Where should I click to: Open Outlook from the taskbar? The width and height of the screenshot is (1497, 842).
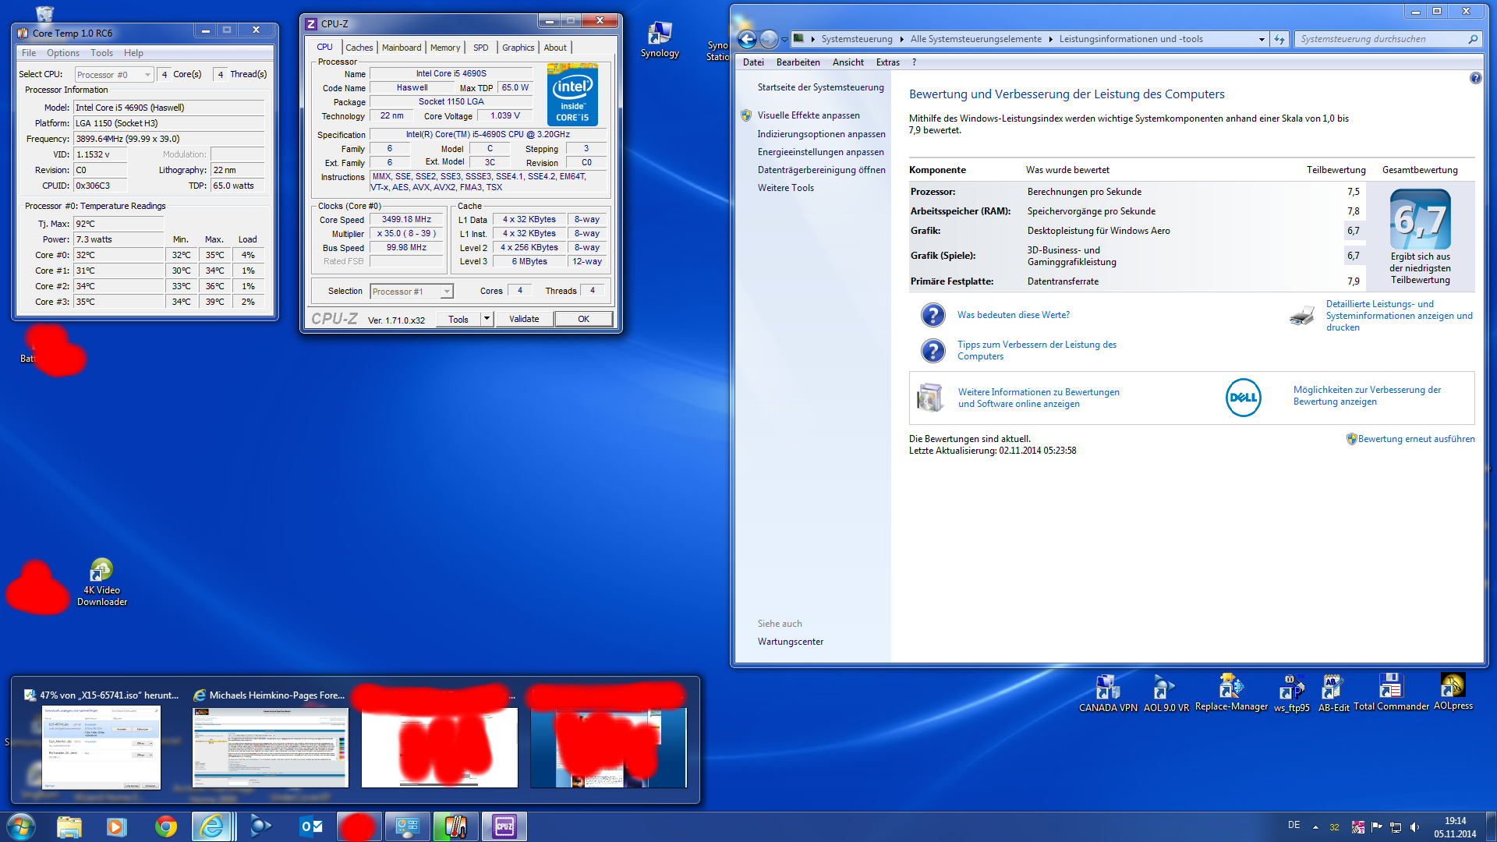(311, 826)
